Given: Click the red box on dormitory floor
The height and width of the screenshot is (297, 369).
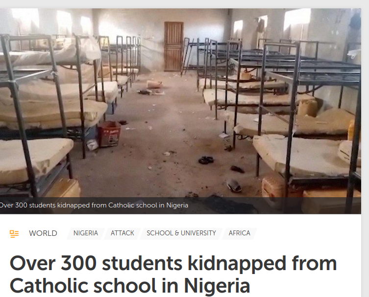Looking at the screenshot, I should point(109,134).
